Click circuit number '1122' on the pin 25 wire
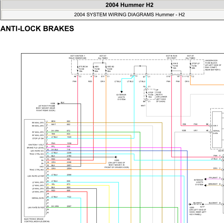 tap(69, 197)
